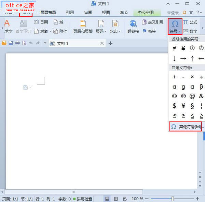Screen dimensions: 205x202
Task: Click the 书签 bookmark flag icon
Action: point(145,31)
